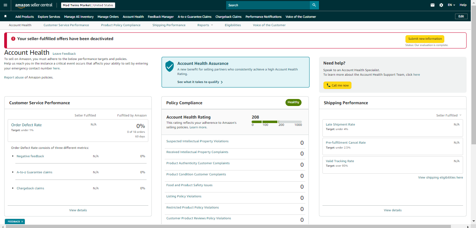Viewport: 476px width, 228px height.
Task: Click the Help link at top right
Action: (x=463, y=5)
